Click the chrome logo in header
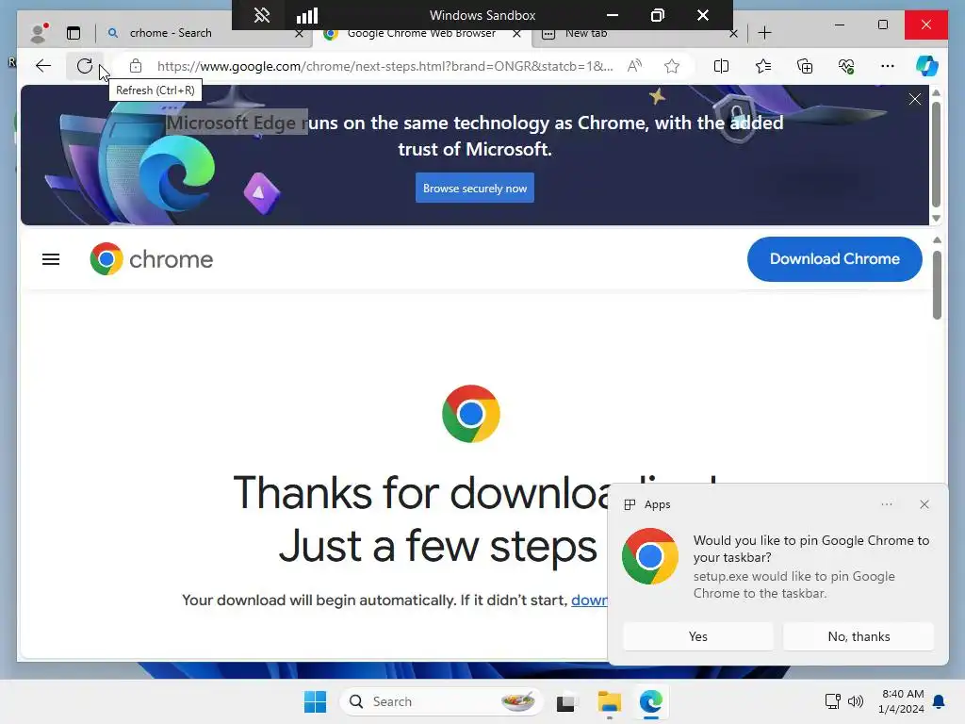This screenshot has height=724, width=965. pos(152,259)
